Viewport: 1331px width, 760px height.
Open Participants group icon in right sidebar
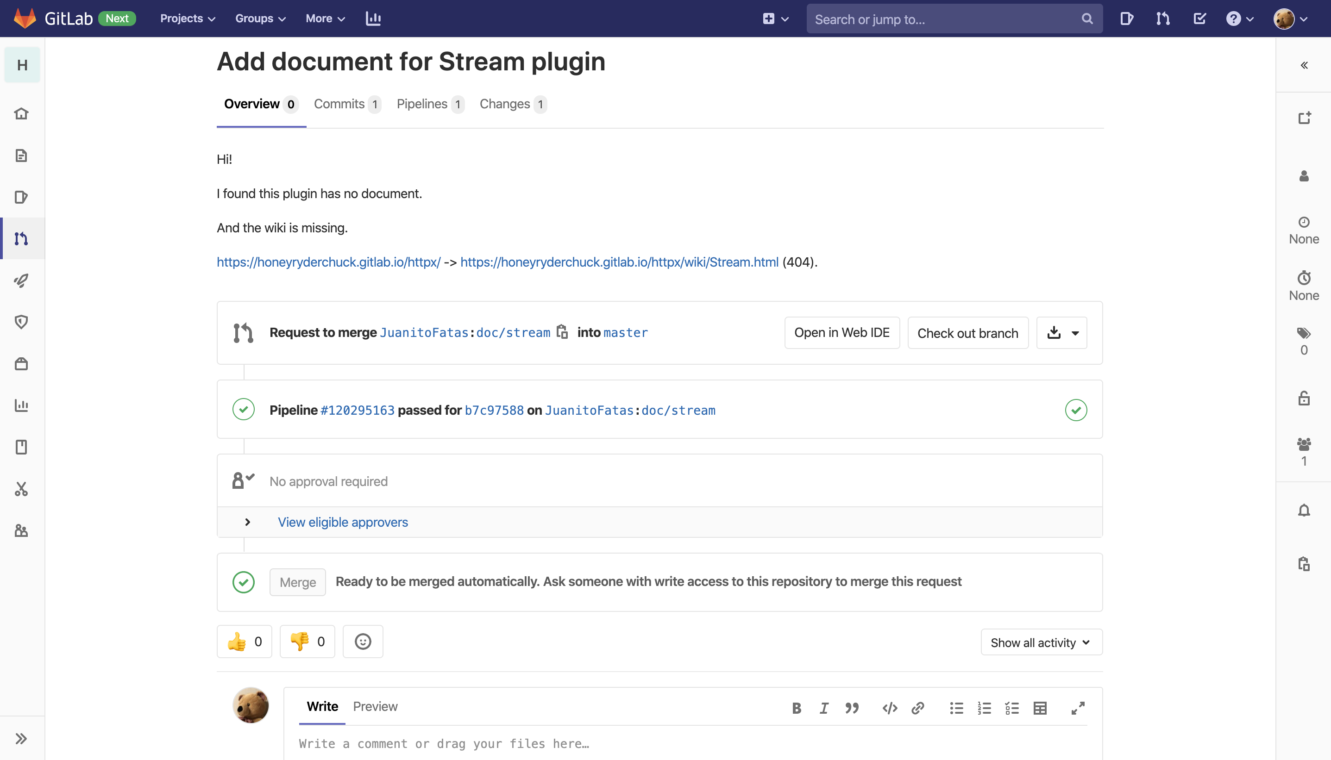(x=1304, y=444)
